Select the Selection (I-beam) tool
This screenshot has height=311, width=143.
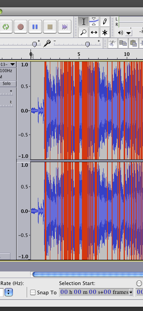pyautogui.click(x=83, y=22)
